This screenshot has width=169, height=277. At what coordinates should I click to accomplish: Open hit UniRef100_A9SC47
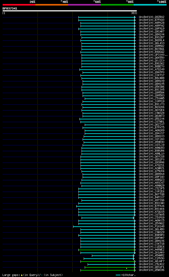[152, 183]
